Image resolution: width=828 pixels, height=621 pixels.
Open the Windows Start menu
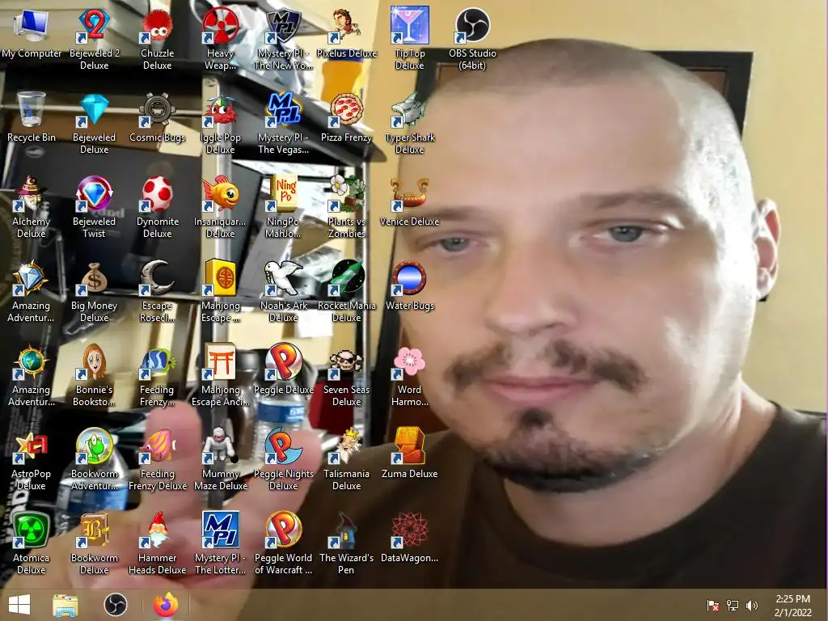[x=19, y=605]
